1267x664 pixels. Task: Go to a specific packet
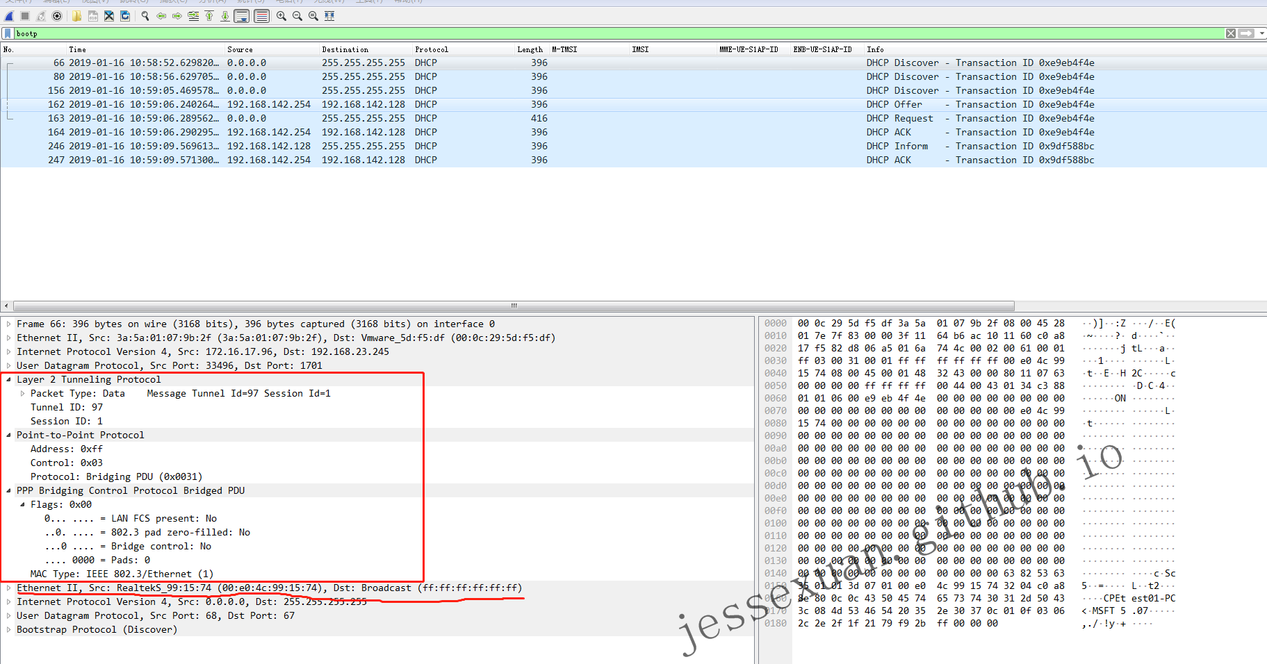click(193, 16)
